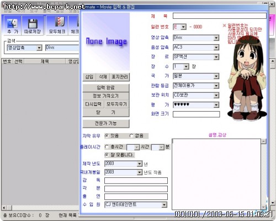Viewport: 276px width, 221px height.
Task: Click the 각본 screenplay input field
Action: tap(136, 189)
